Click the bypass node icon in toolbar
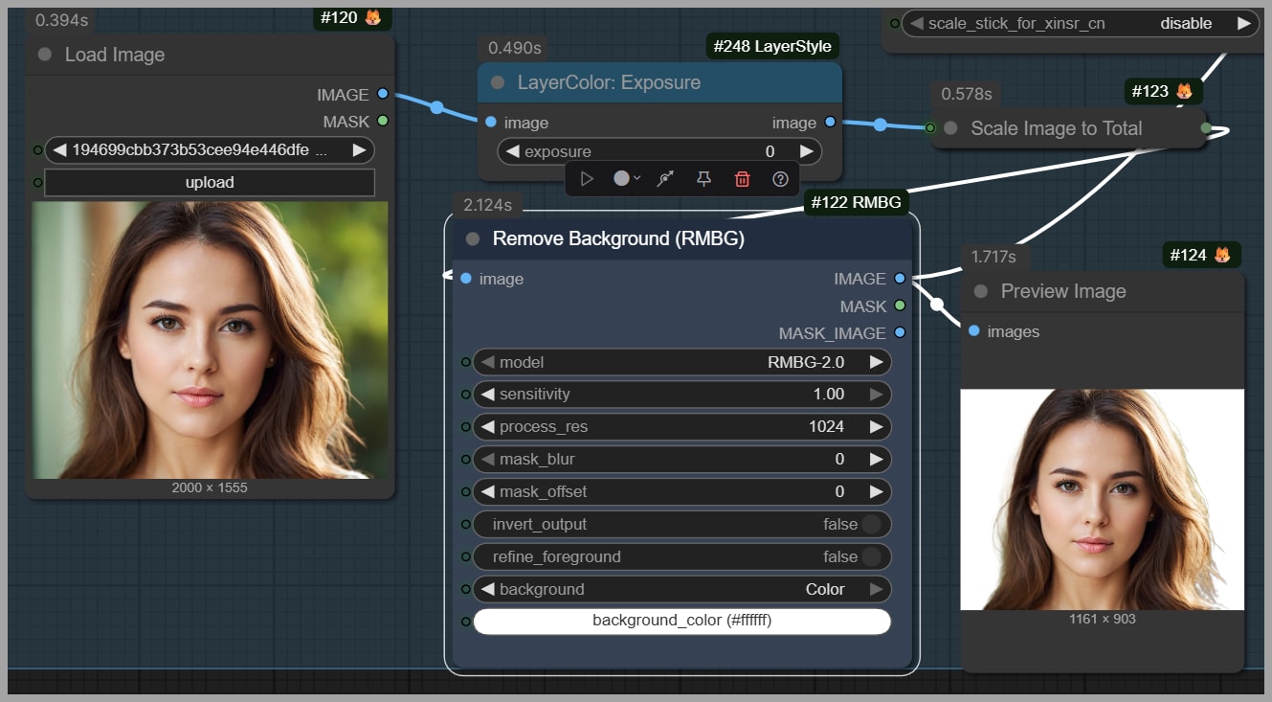The height and width of the screenshot is (702, 1272). click(x=665, y=178)
